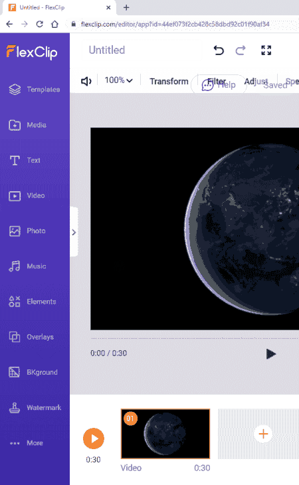The height and width of the screenshot is (485, 299).
Task: Go back in the browser
Action: [9, 24]
